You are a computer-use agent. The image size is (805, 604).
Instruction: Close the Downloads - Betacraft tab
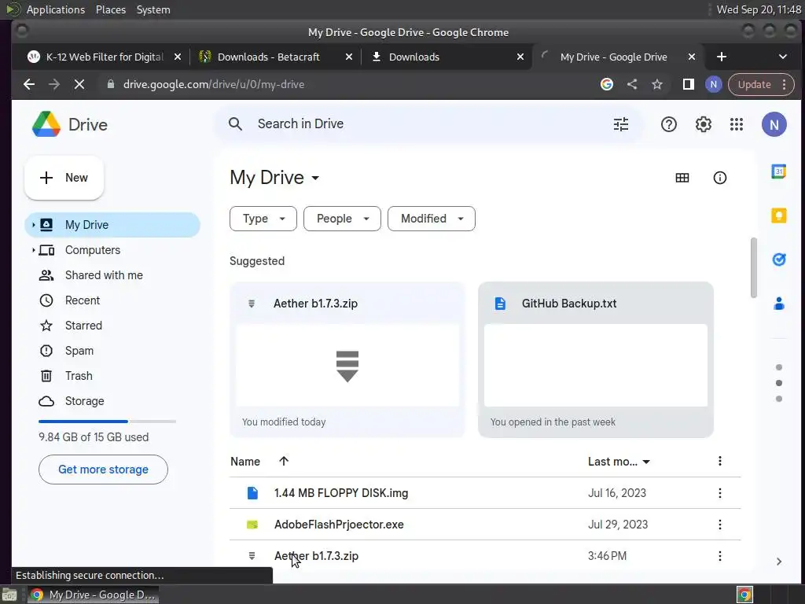click(x=348, y=57)
